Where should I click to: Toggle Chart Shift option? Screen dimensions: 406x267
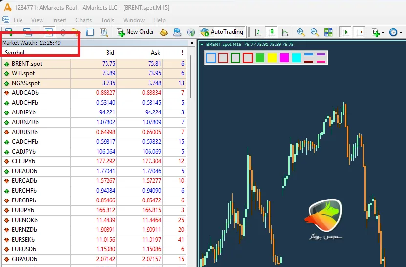click(x=359, y=32)
